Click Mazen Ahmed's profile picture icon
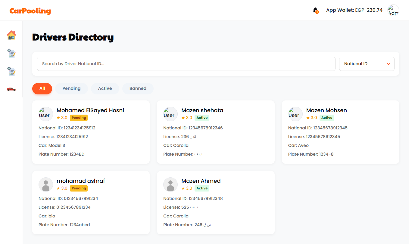 point(170,184)
